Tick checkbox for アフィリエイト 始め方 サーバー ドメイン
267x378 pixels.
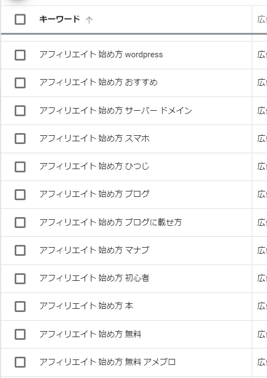point(20,111)
